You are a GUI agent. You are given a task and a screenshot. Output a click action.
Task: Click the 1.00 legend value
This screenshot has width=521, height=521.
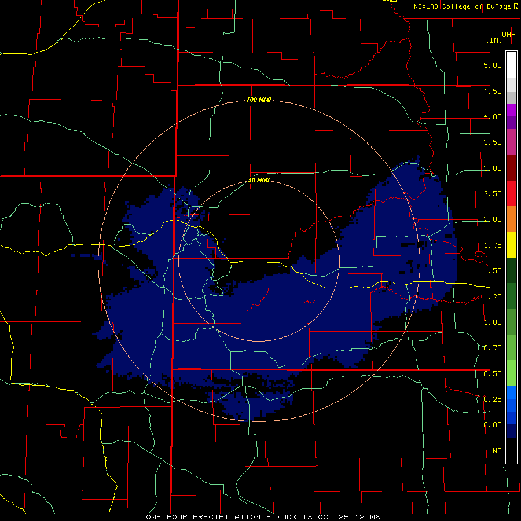click(x=493, y=322)
